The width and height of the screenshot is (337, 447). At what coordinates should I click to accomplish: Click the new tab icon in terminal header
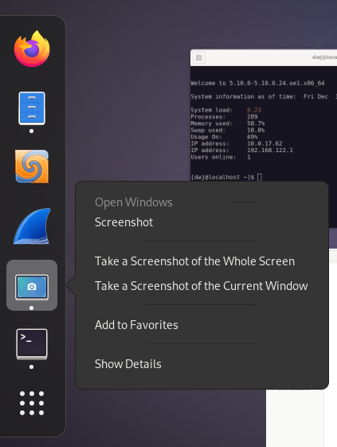198,57
